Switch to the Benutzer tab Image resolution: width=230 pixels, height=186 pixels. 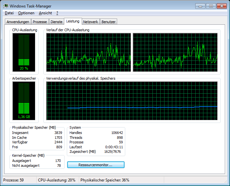pos(108,22)
